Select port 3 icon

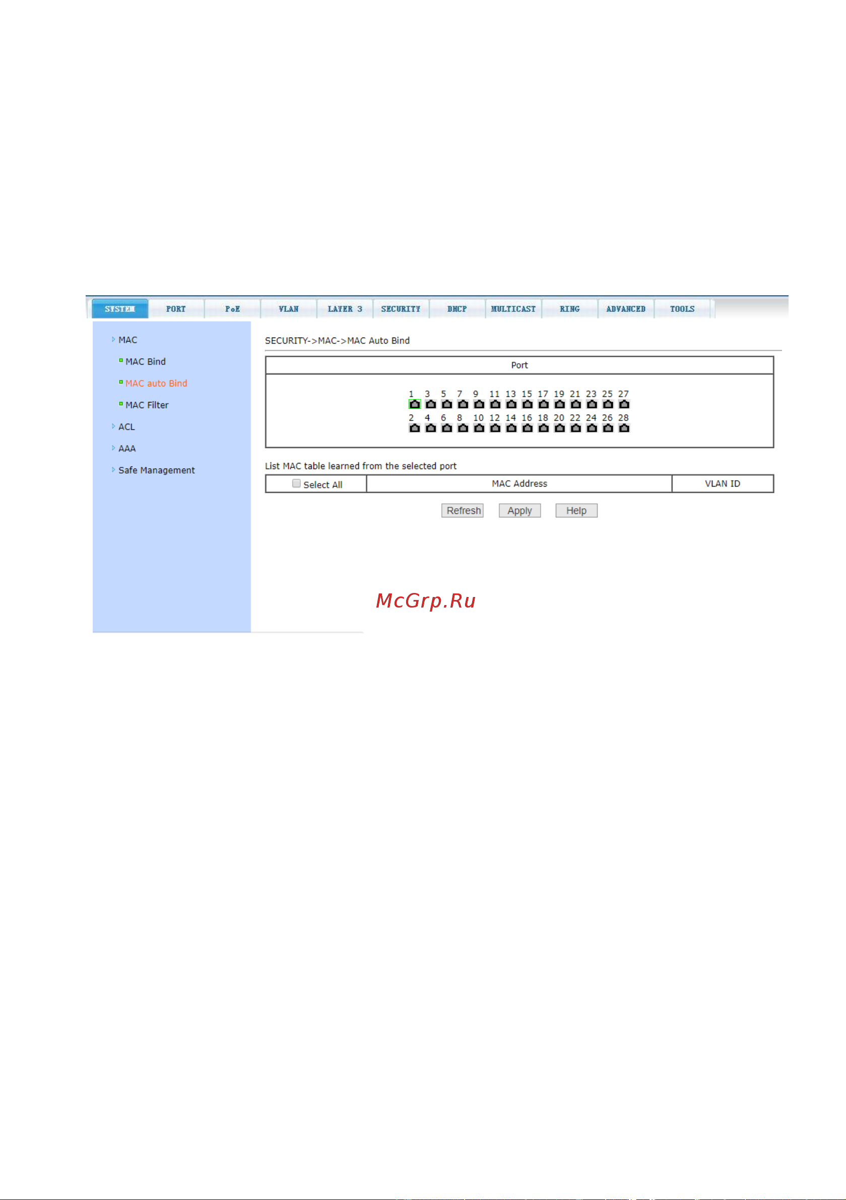[x=431, y=404]
